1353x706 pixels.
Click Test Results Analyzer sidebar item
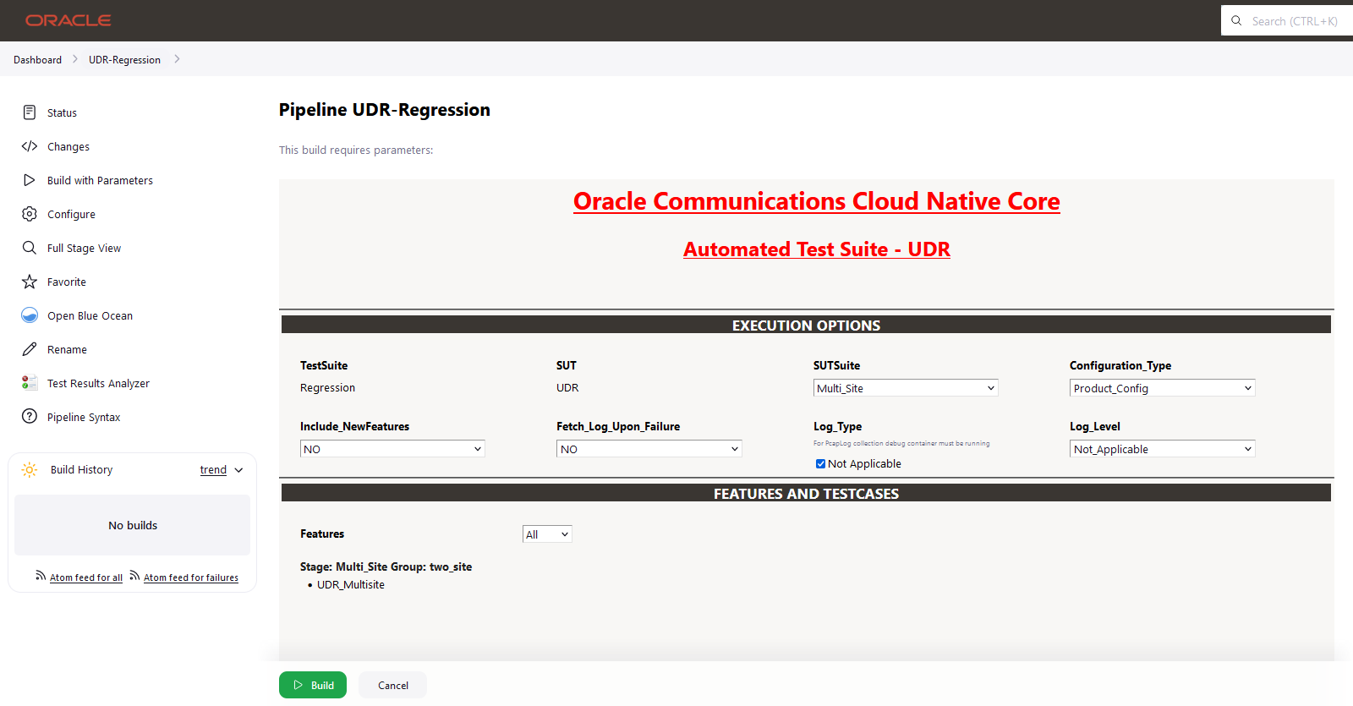(98, 384)
